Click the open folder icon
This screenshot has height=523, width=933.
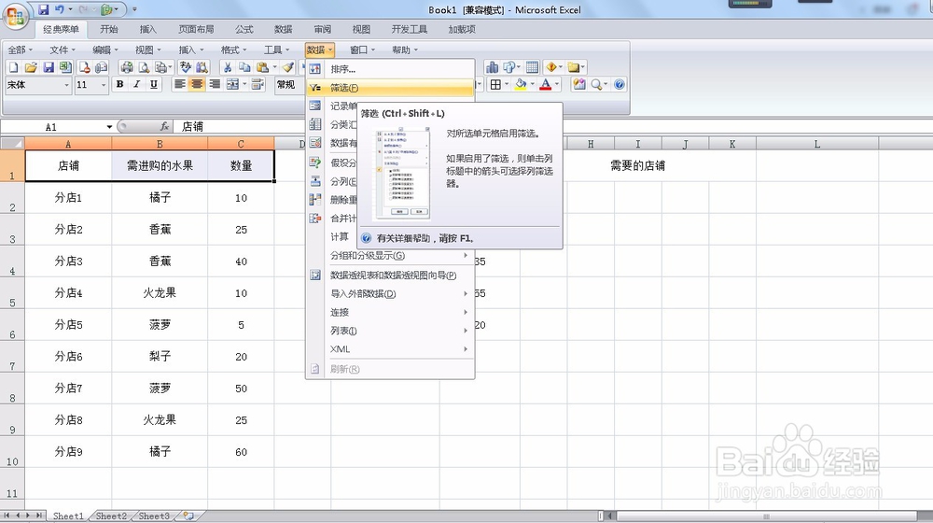point(31,67)
